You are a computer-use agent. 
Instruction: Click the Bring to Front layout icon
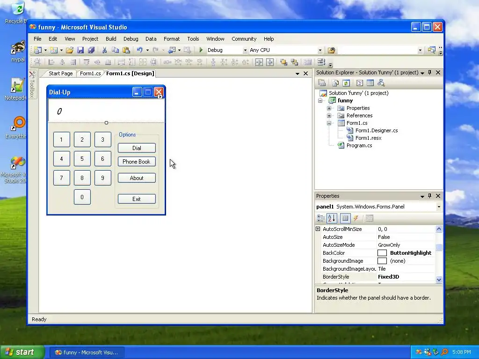coord(283,62)
